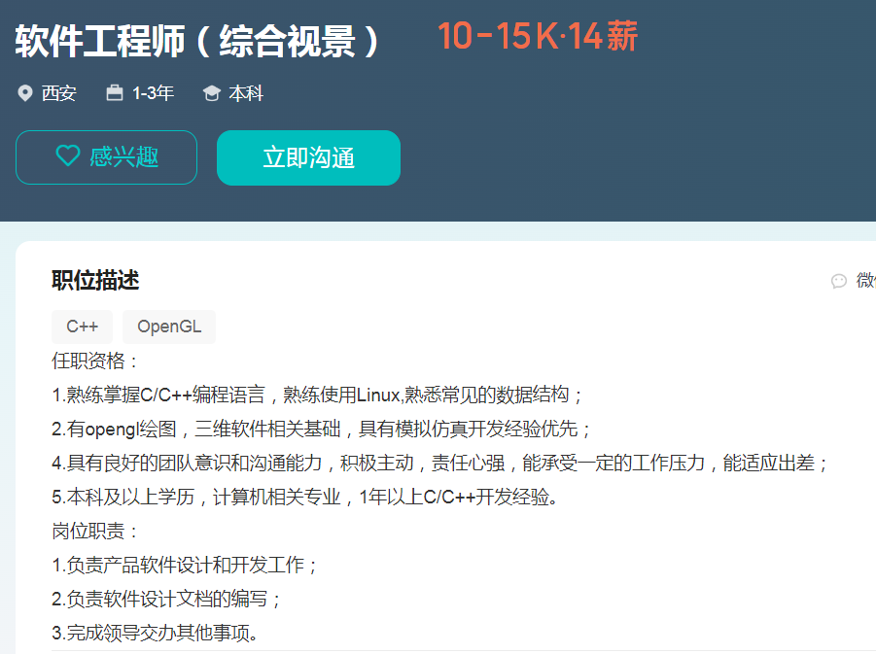Click the 1-3年 experience label
The image size is (876, 654).
coord(153,93)
